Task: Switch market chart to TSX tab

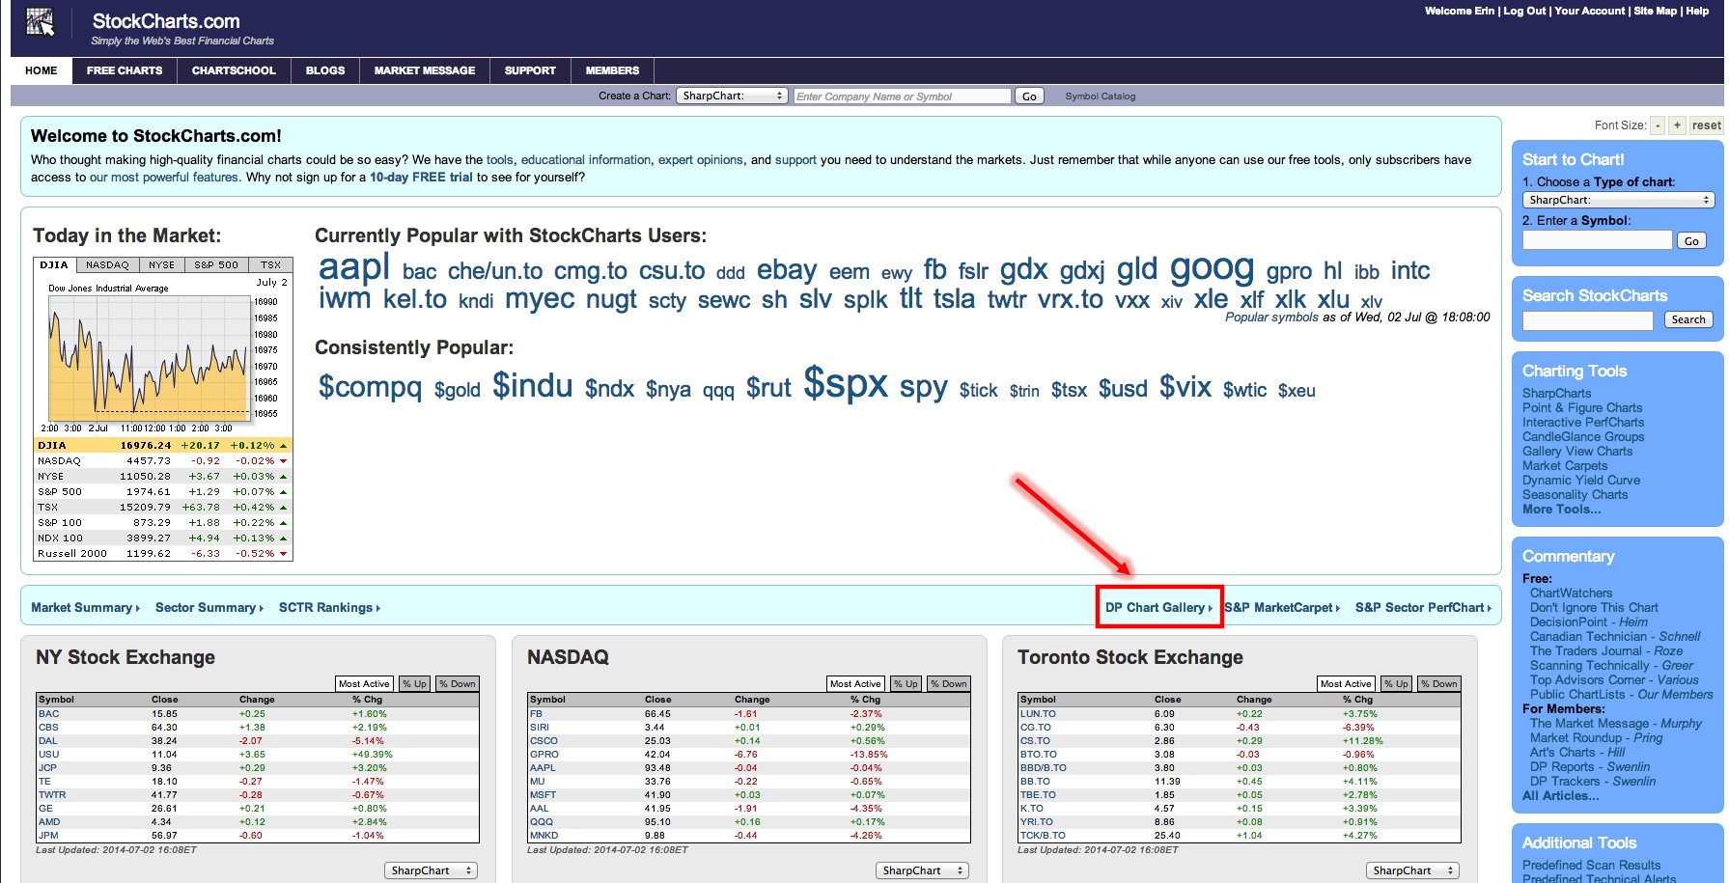Action: (271, 264)
